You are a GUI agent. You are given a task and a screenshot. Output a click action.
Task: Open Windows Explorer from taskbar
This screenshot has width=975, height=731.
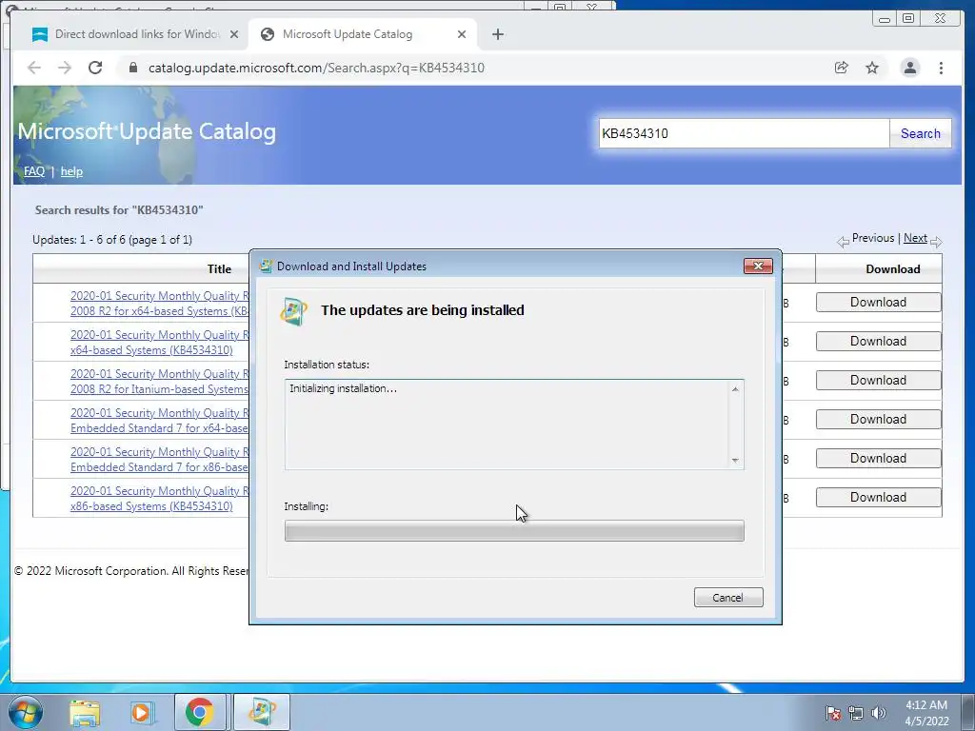(x=85, y=713)
